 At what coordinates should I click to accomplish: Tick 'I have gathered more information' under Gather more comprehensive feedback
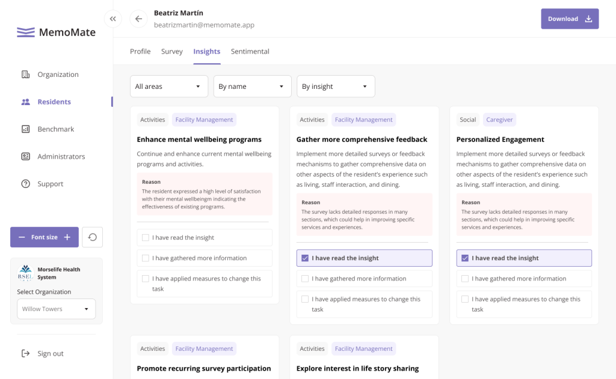point(305,279)
